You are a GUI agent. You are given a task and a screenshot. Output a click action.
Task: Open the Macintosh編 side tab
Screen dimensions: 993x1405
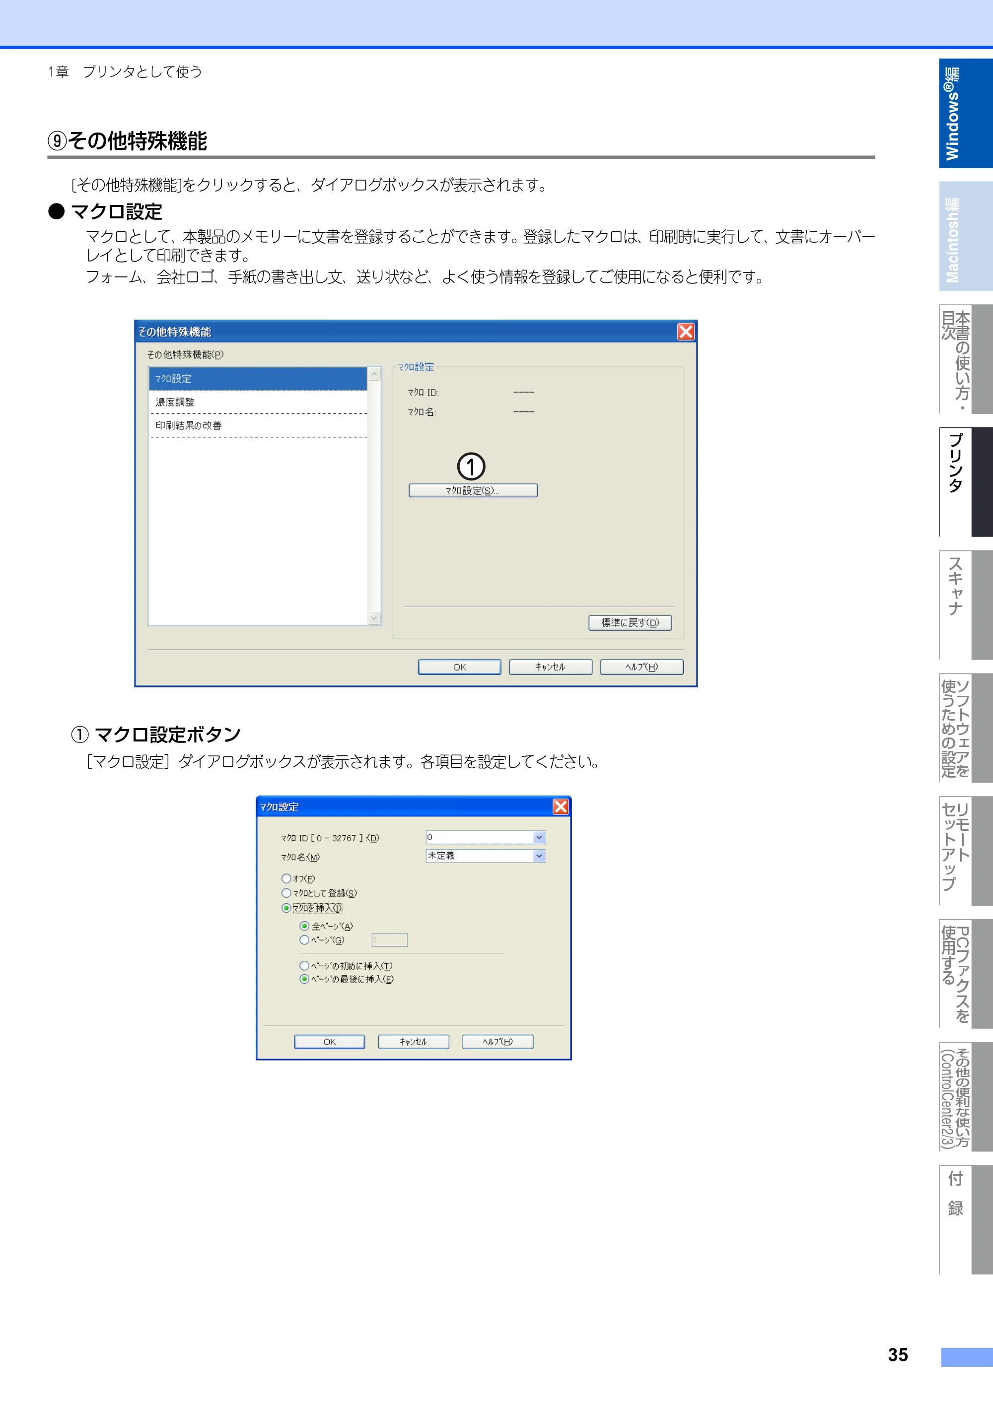(966, 236)
